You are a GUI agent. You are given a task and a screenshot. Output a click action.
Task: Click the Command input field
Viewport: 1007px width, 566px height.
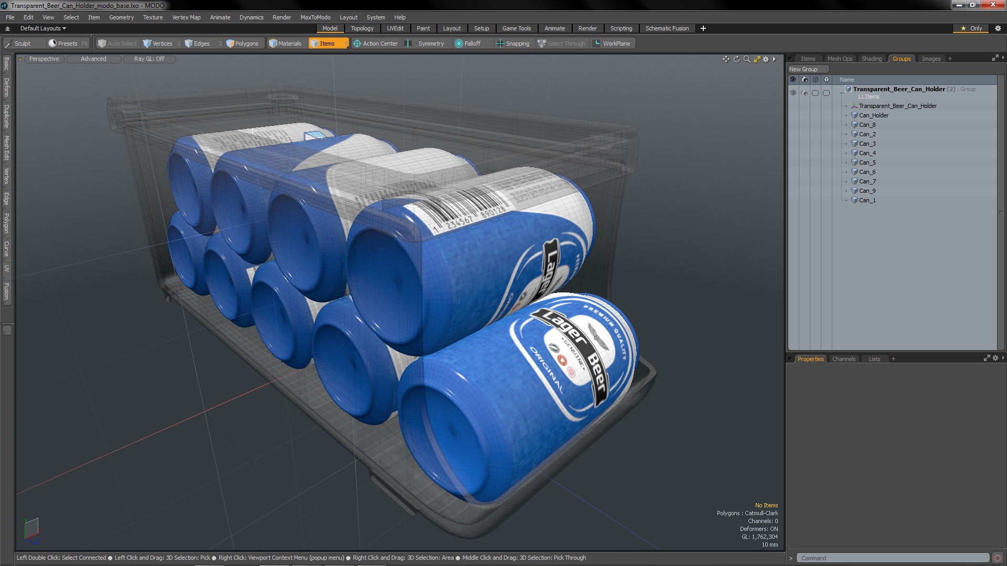892,558
